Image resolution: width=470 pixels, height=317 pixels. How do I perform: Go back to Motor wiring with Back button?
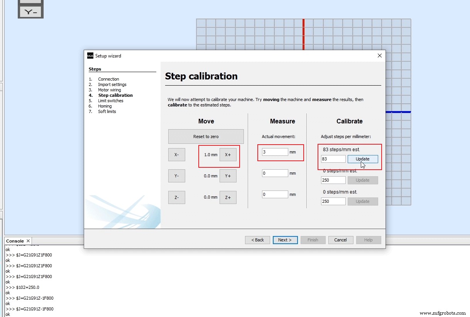point(257,239)
